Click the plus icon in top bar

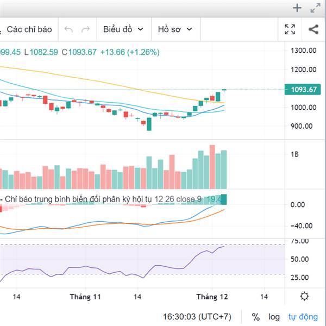297,8
